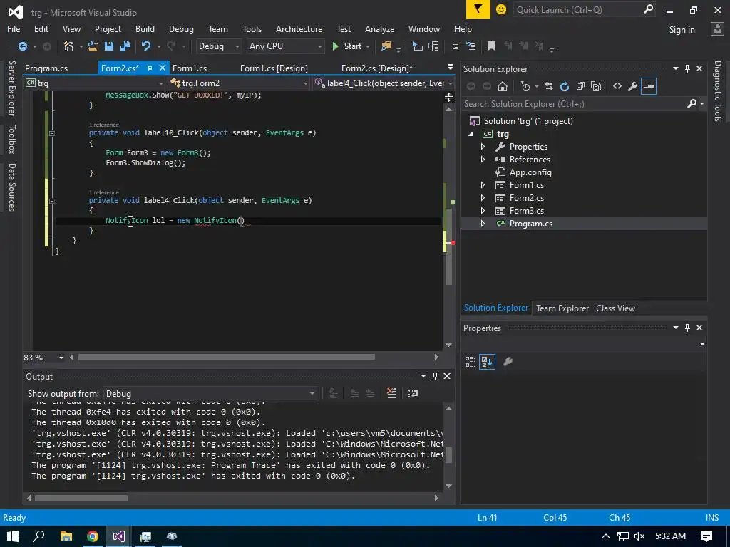The height and width of the screenshot is (547, 730).
Task: Click Sign in link at top right
Action: point(682,30)
